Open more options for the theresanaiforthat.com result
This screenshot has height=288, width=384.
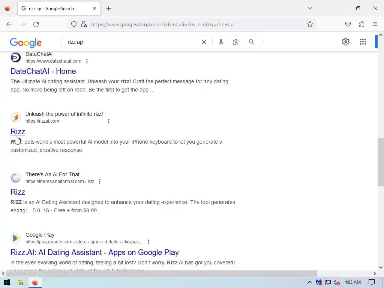tap(100, 181)
